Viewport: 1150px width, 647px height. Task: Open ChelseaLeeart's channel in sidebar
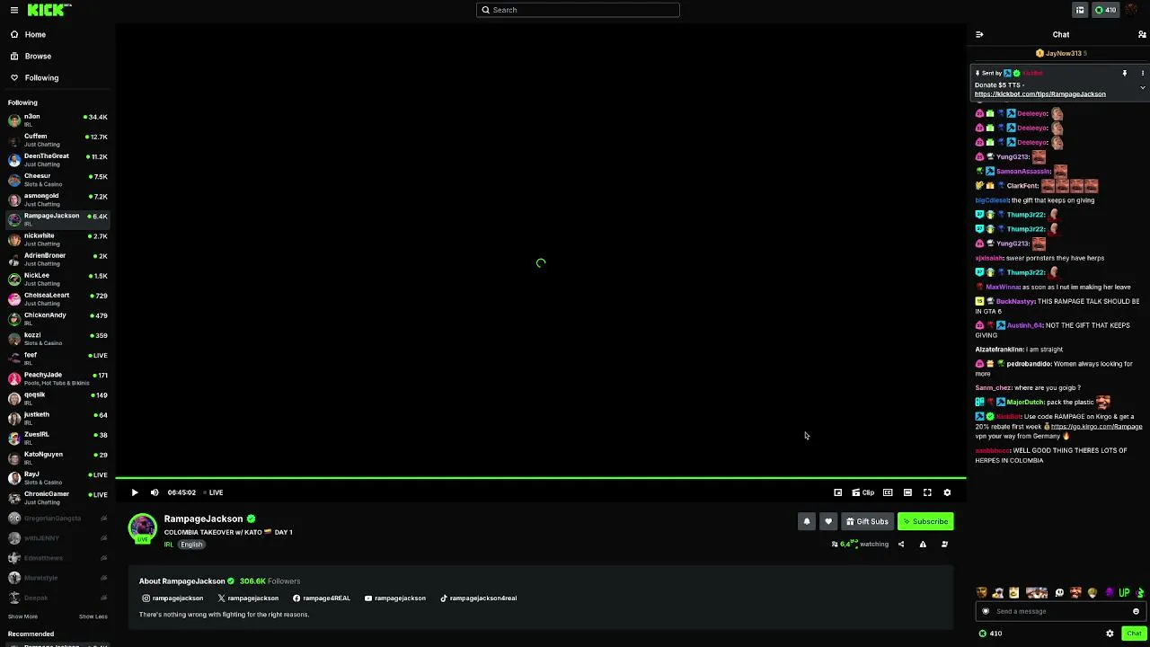coord(57,298)
